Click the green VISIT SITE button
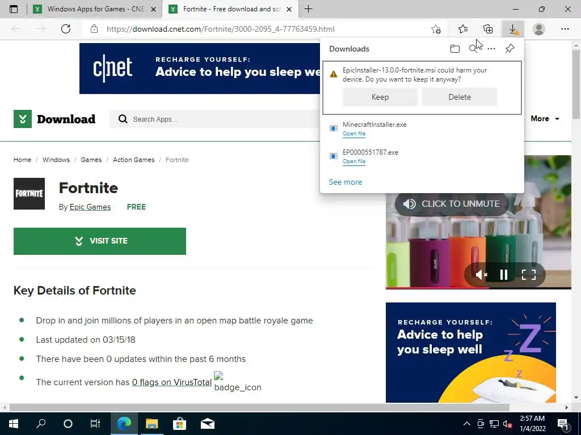This screenshot has width=581, height=435. click(x=100, y=241)
